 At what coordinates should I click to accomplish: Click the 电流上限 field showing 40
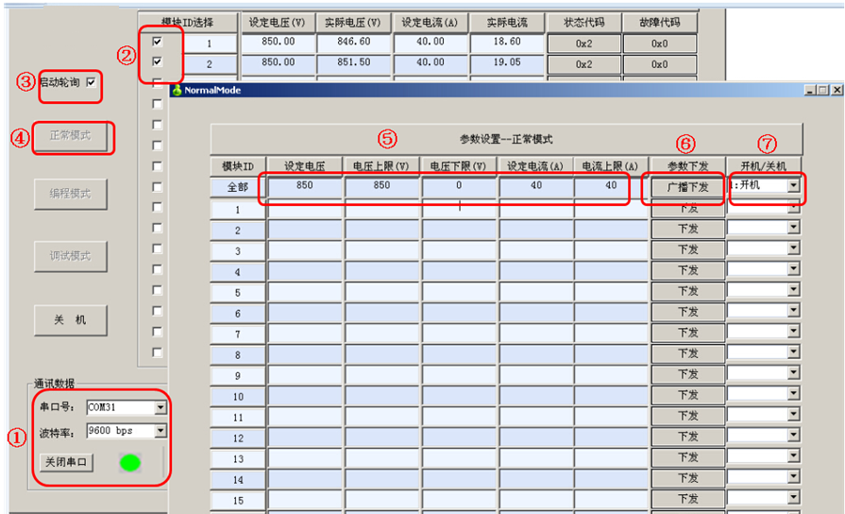pos(611,187)
